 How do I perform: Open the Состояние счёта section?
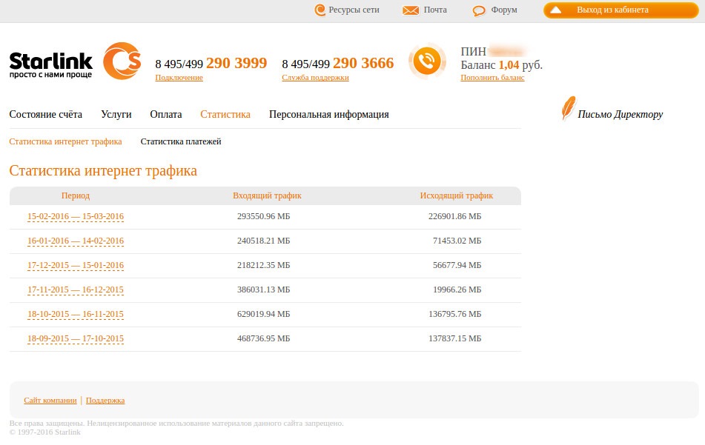point(46,114)
